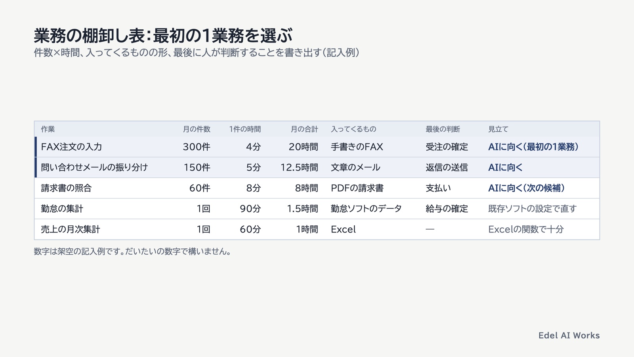The height and width of the screenshot is (357, 634).
Task: Click the Edel AI Works footer text
Action: 569,336
